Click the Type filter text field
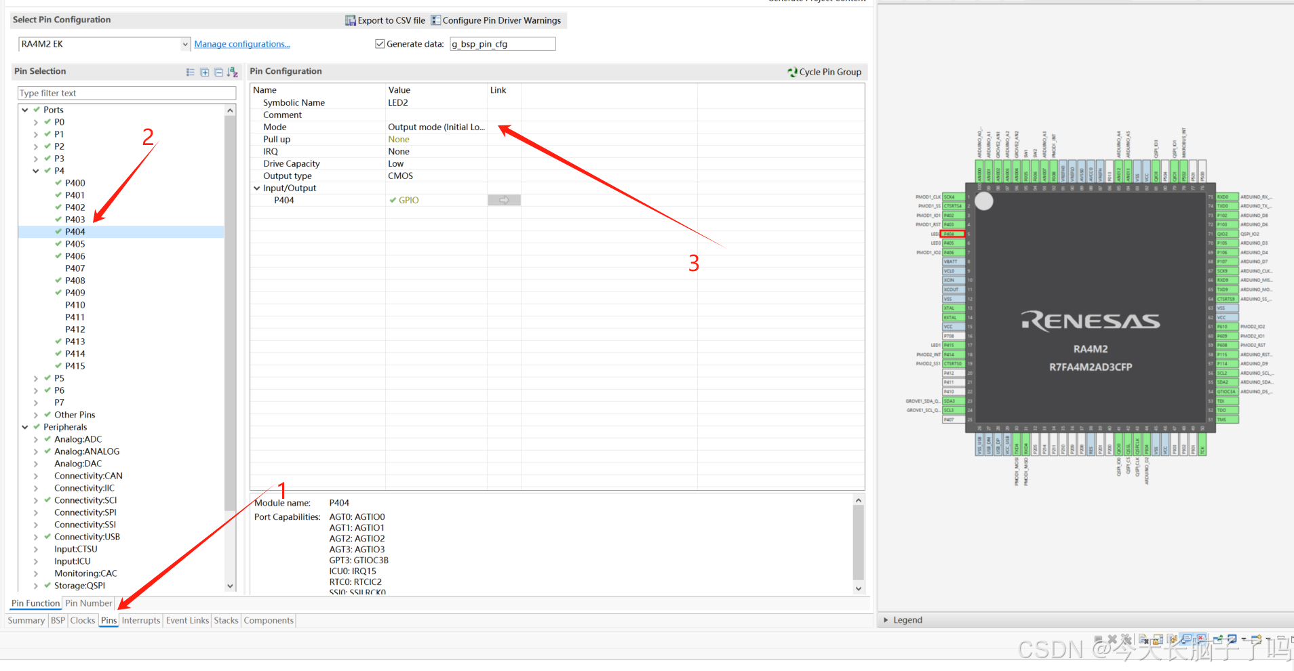This screenshot has height=671, width=1294. pos(127,93)
